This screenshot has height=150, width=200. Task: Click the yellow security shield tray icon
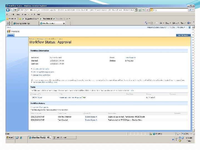(180, 141)
